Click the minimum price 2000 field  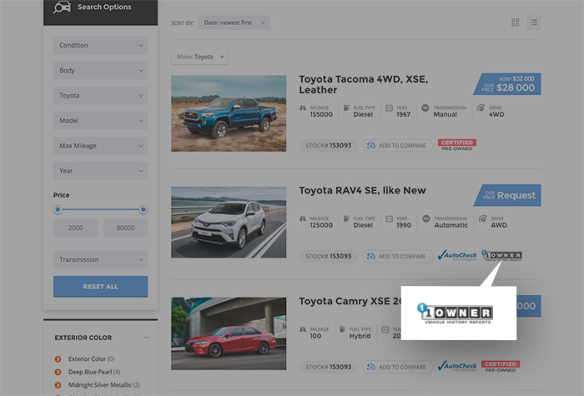point(76,228)
